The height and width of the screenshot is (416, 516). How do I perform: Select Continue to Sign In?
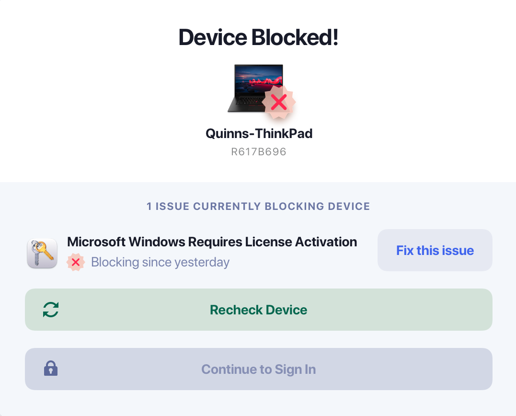tap(258, 369)
